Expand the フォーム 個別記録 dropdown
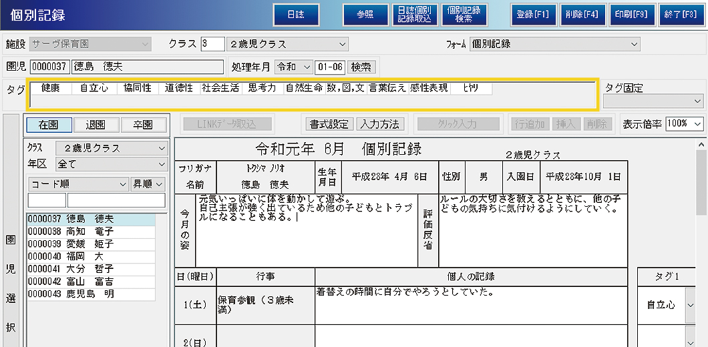 point(554,45)
